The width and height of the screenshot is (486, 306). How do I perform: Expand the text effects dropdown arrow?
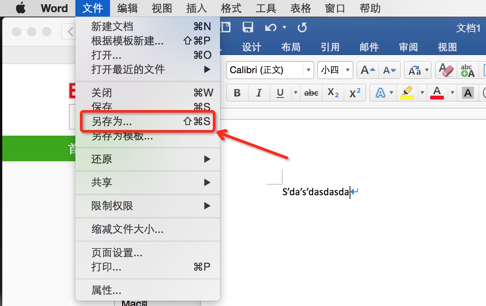[x=392, y=93]
